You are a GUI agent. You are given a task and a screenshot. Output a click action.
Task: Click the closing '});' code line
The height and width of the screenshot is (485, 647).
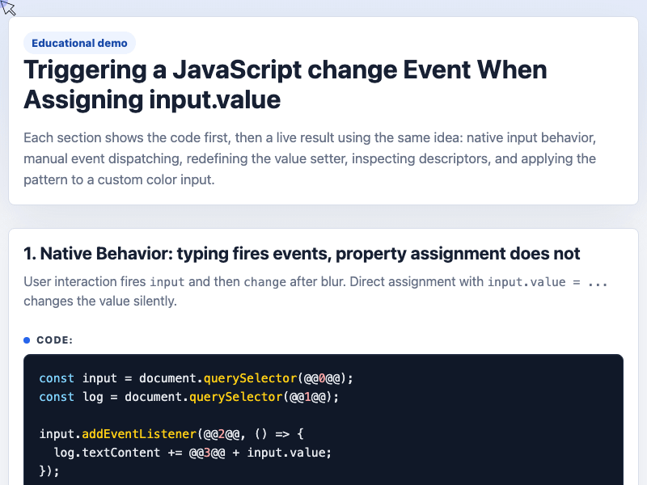coord(49,471)
